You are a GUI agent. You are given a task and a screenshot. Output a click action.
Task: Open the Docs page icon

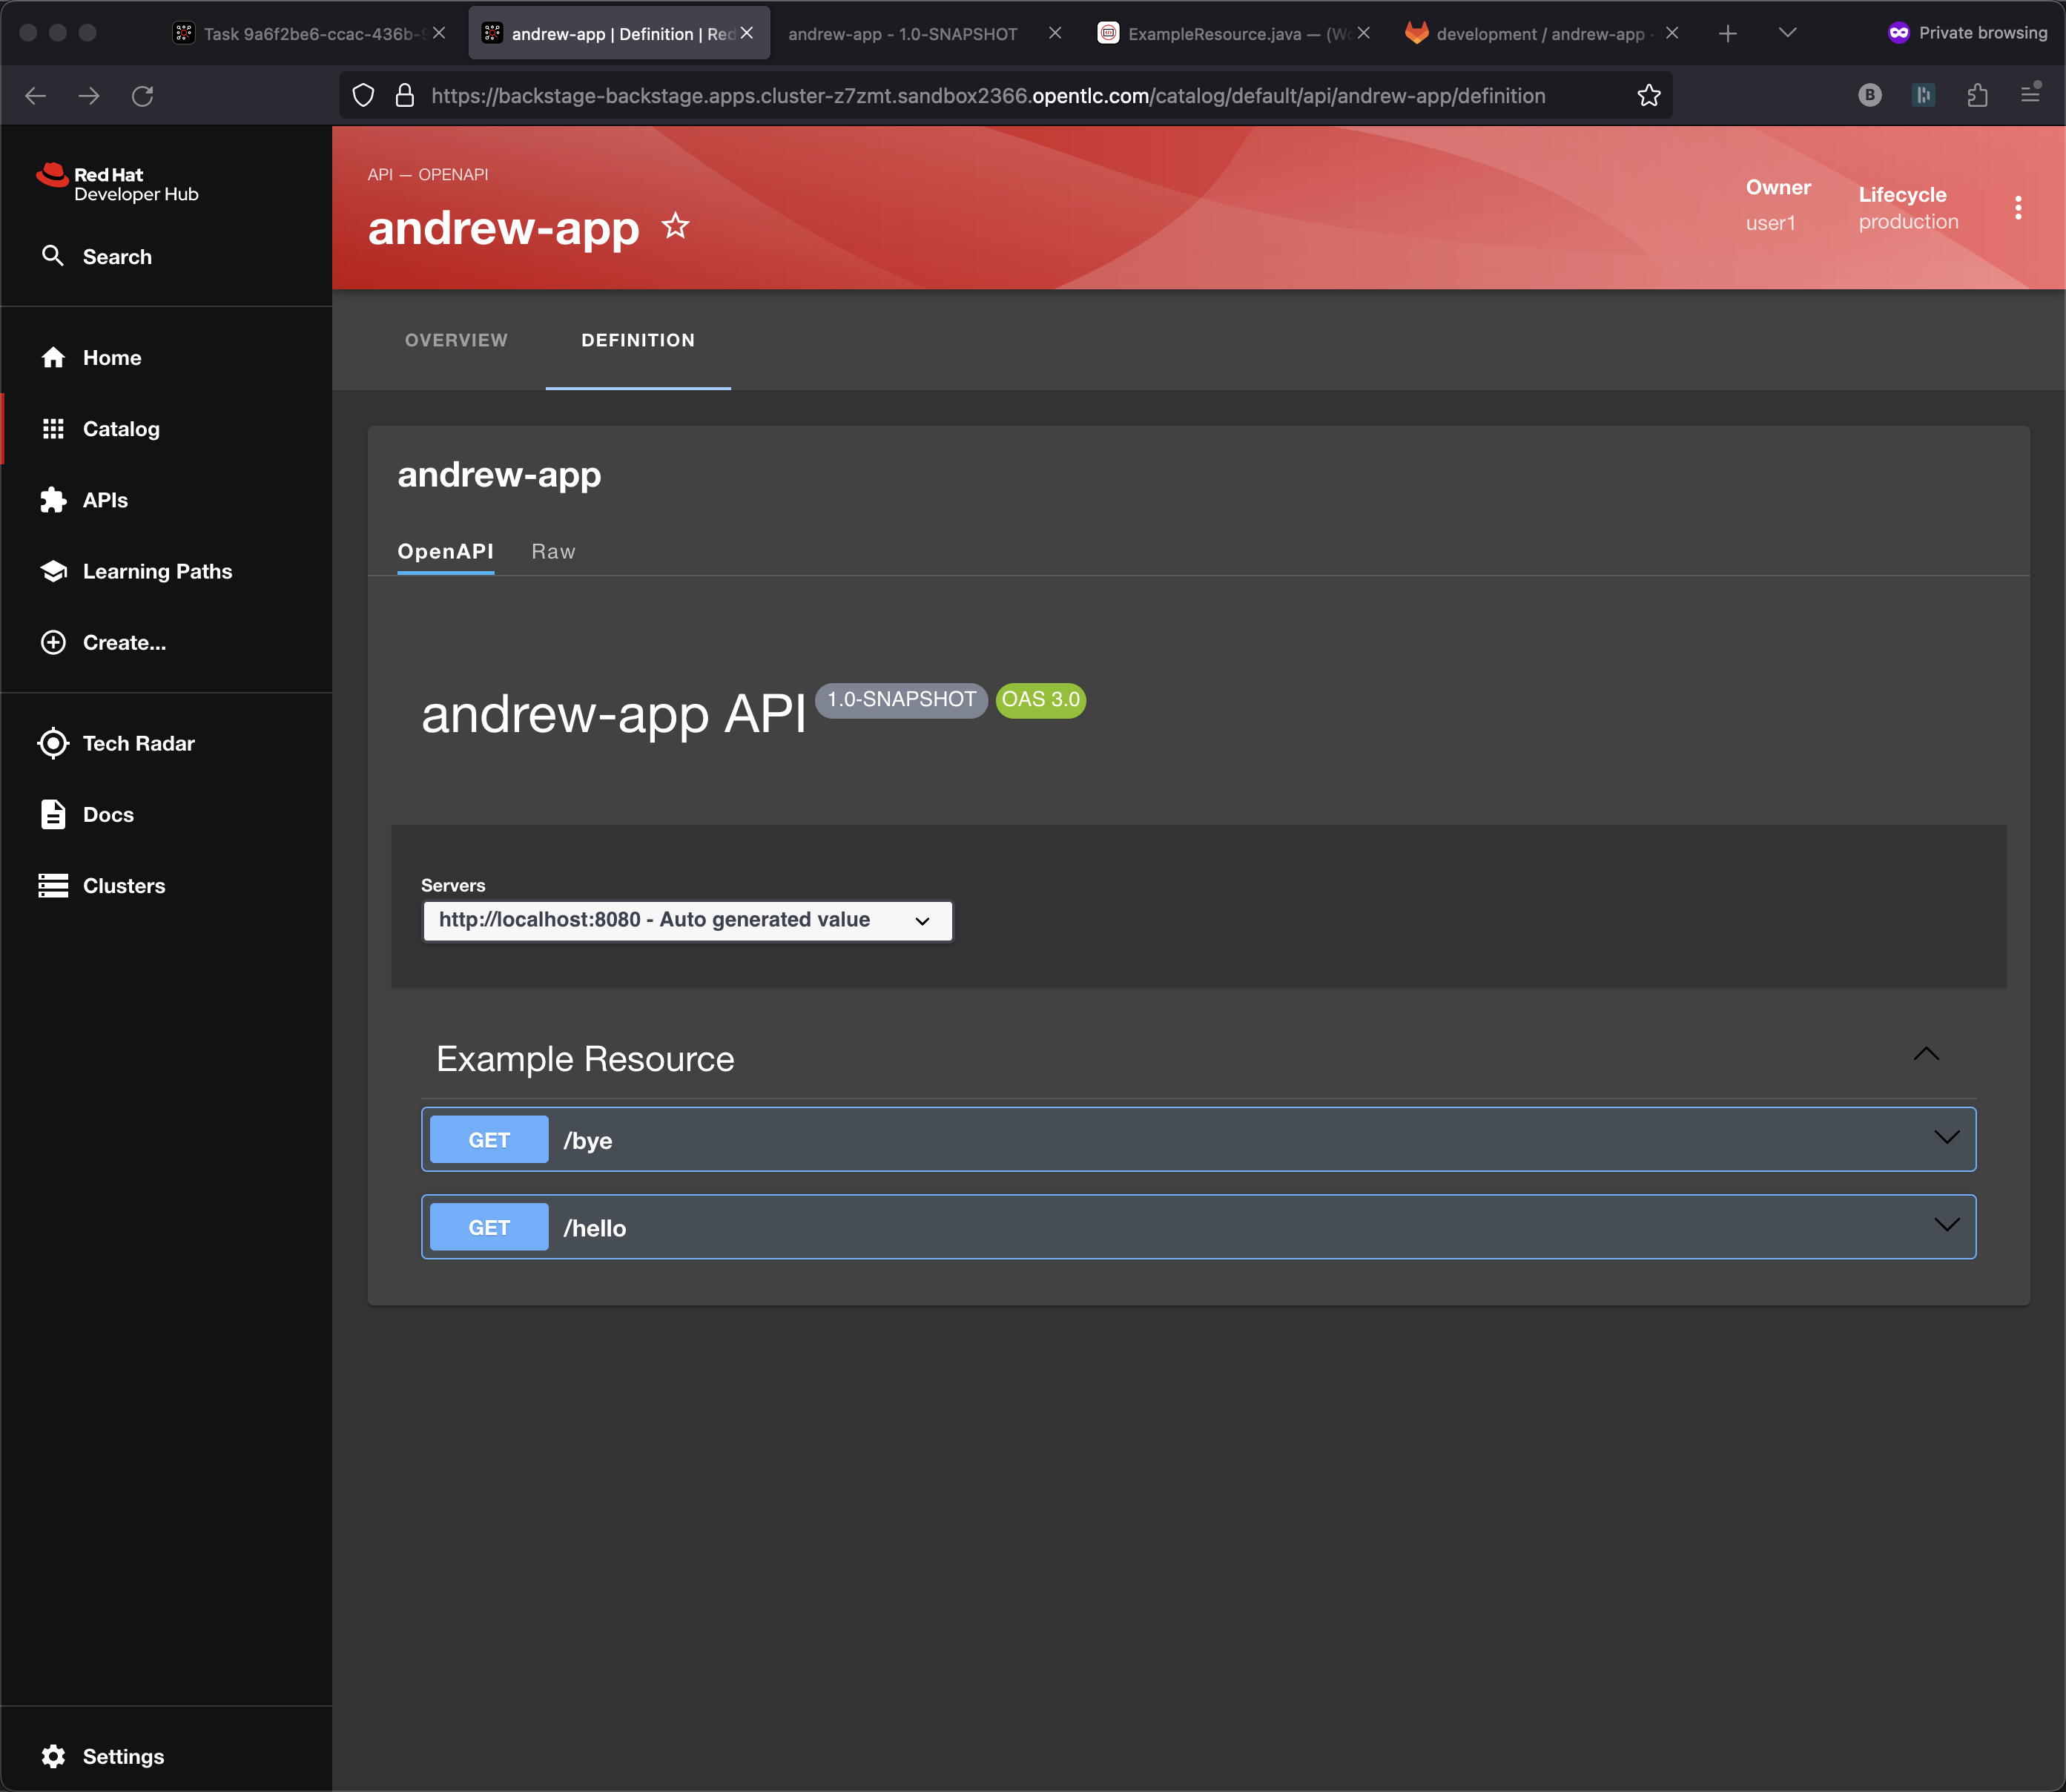click(53, 814)
